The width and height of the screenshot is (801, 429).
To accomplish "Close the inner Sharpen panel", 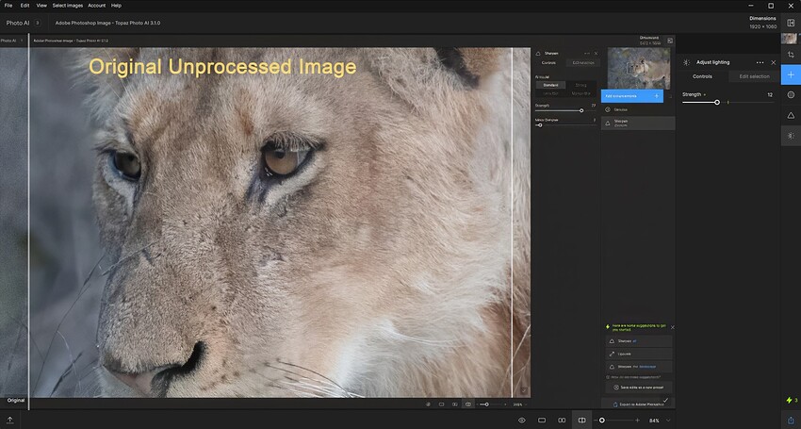I will pos(596,53).
